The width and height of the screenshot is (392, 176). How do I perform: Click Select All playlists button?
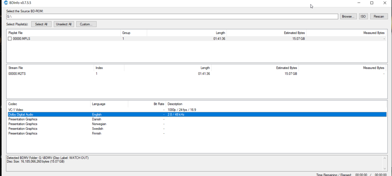point(41,24)
